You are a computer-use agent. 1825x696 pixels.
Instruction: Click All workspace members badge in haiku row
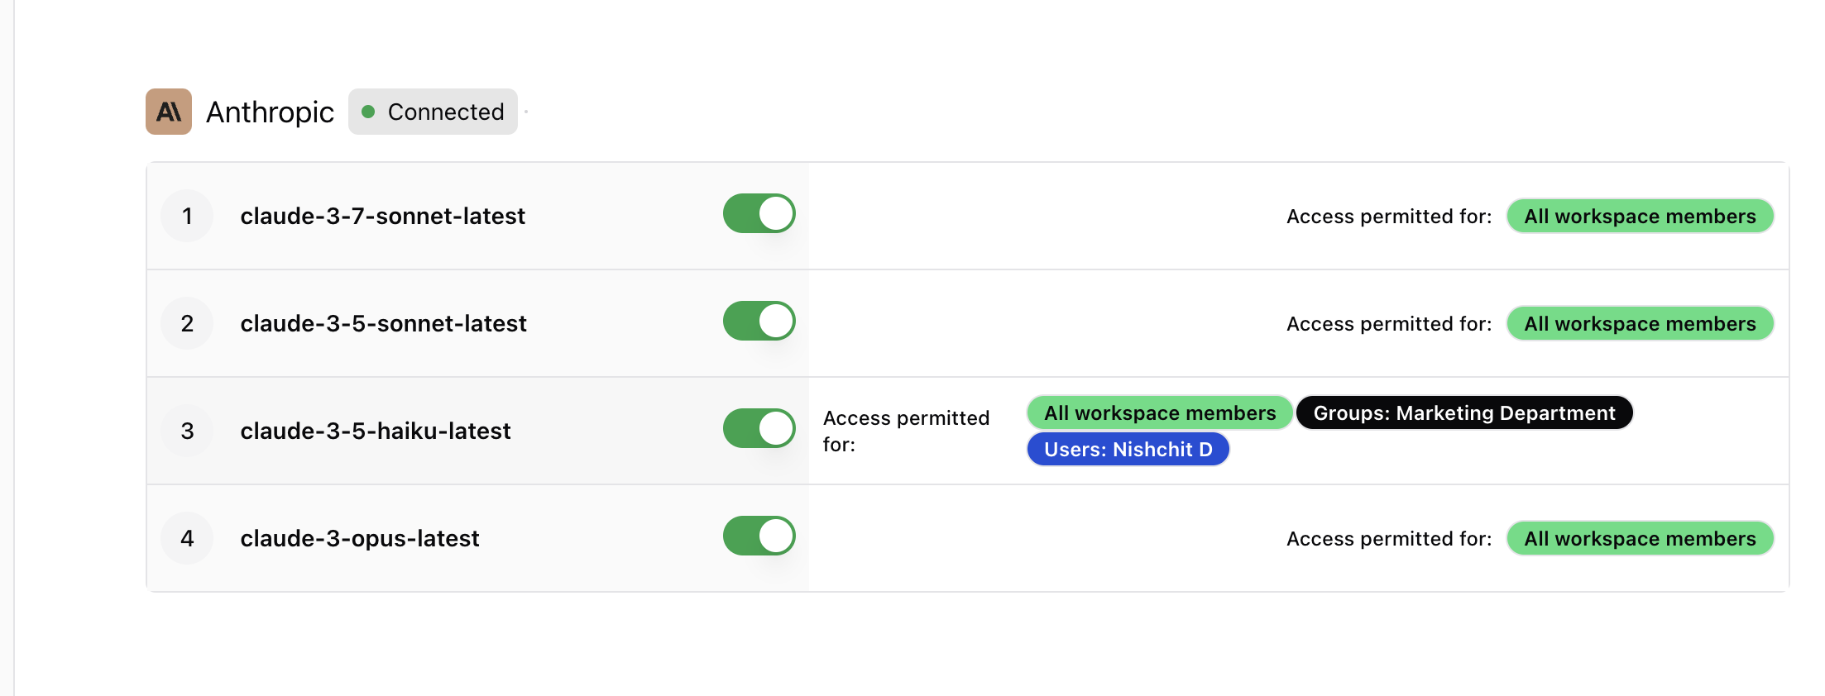click(x=1157, y=412)
